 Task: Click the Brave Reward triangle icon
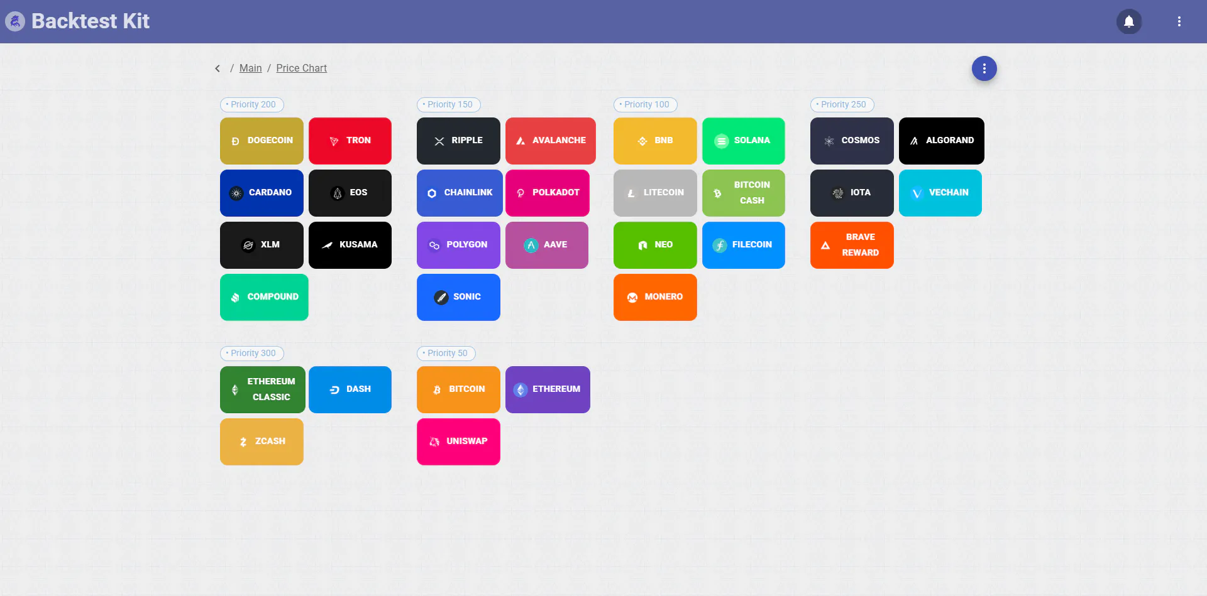pos(825,246)
